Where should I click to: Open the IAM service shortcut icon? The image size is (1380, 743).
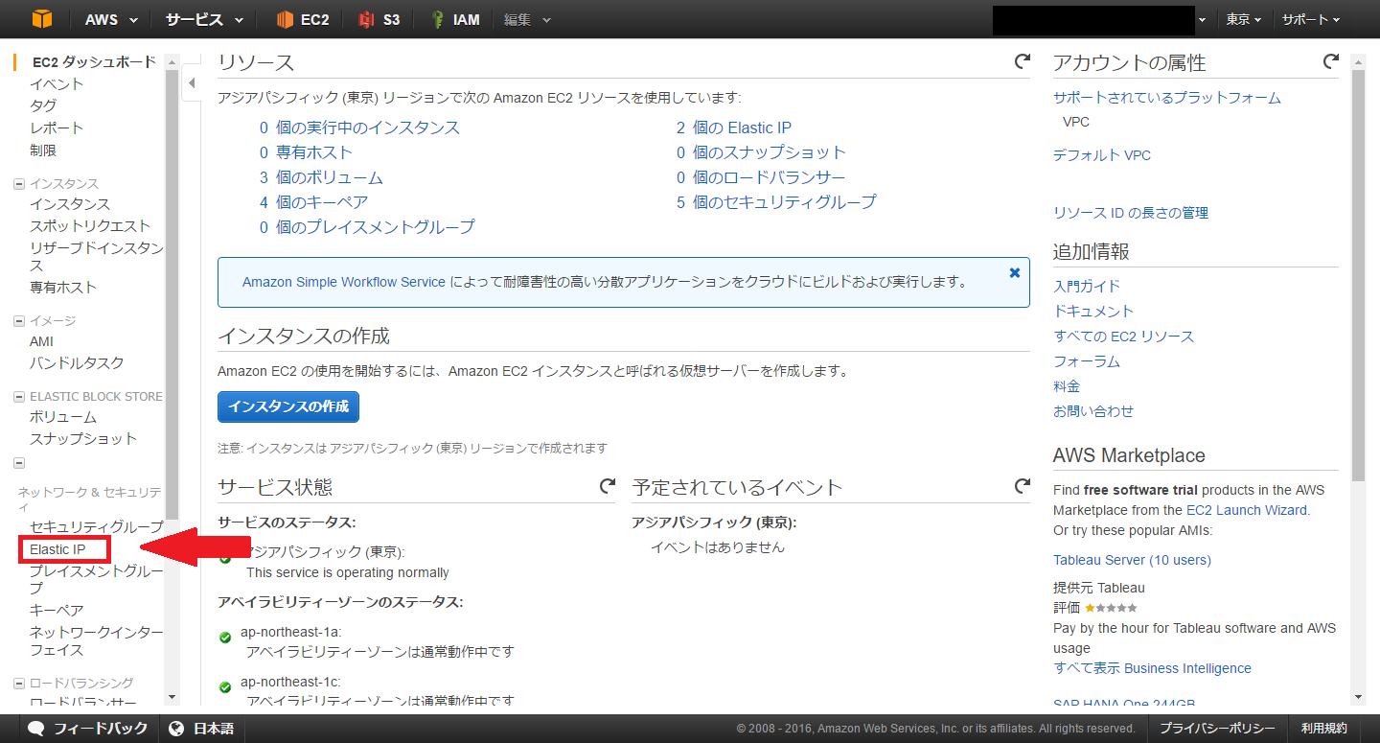click(438, 19)
